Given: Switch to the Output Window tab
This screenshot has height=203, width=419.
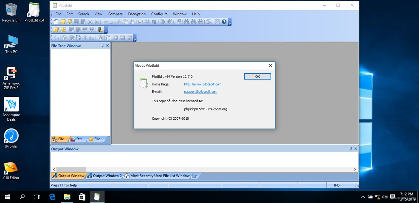Looking at the screenshot, I should click(68, 176).
